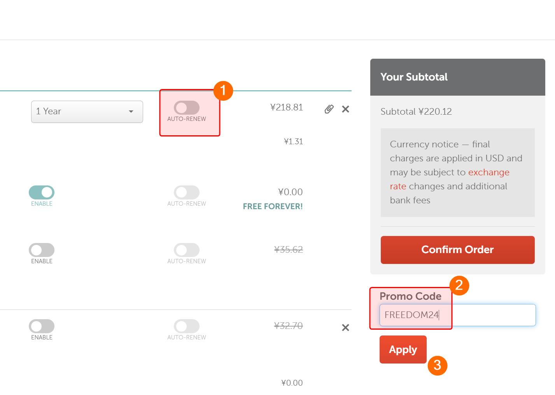Image resolution: width=555 pixels, height=395 pixels.
Task: Remove the ¥32.70 item with the X
Action: [x=345, y=328]
